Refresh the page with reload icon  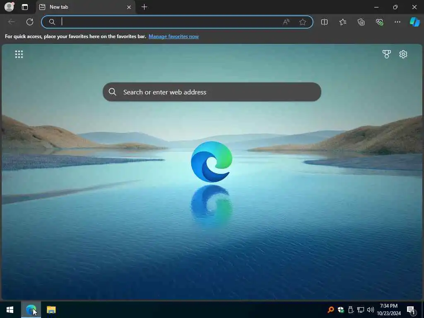(30, 22)
